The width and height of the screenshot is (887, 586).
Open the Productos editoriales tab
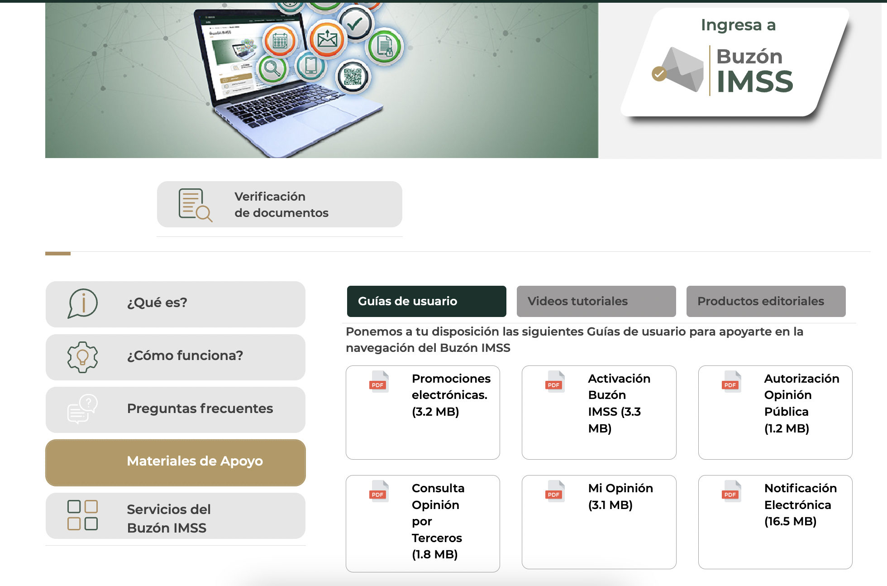(766, 301)
